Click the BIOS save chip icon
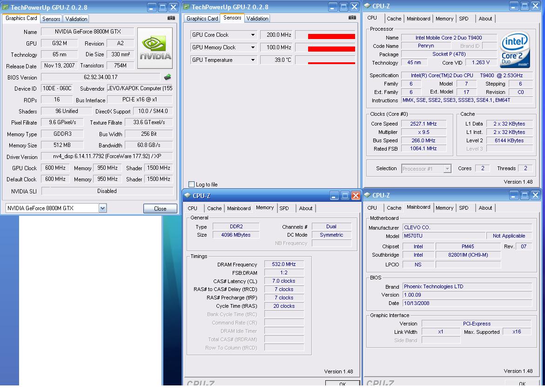The width and height of the screenshot is (545, 391). click(168, 77)
